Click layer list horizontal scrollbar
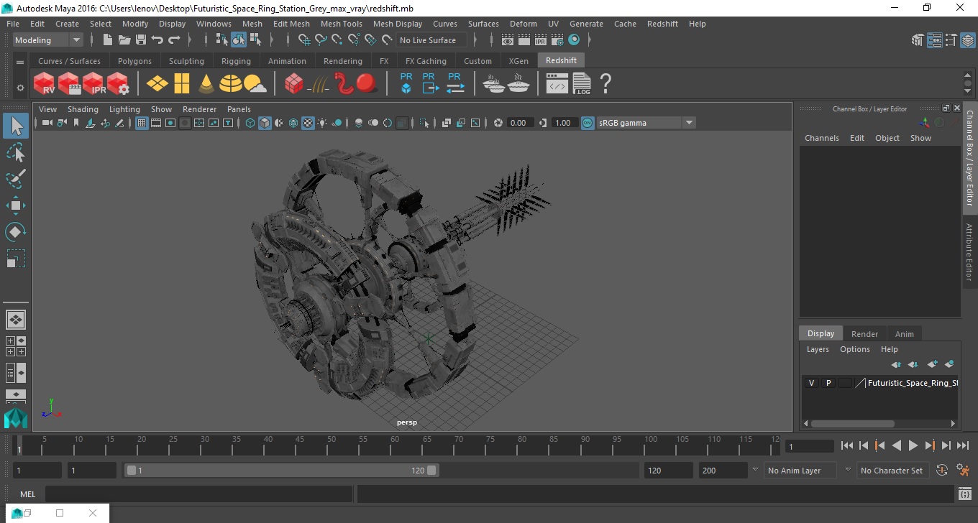The height and width of the screenshot is (523, 978). coord(853,424)
